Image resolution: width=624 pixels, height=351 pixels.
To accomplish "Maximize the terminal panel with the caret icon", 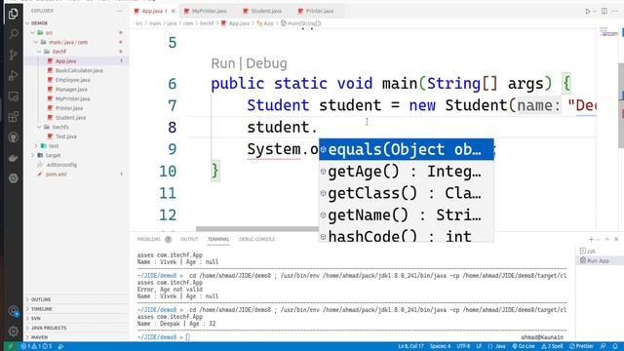I will pos(606,239).
